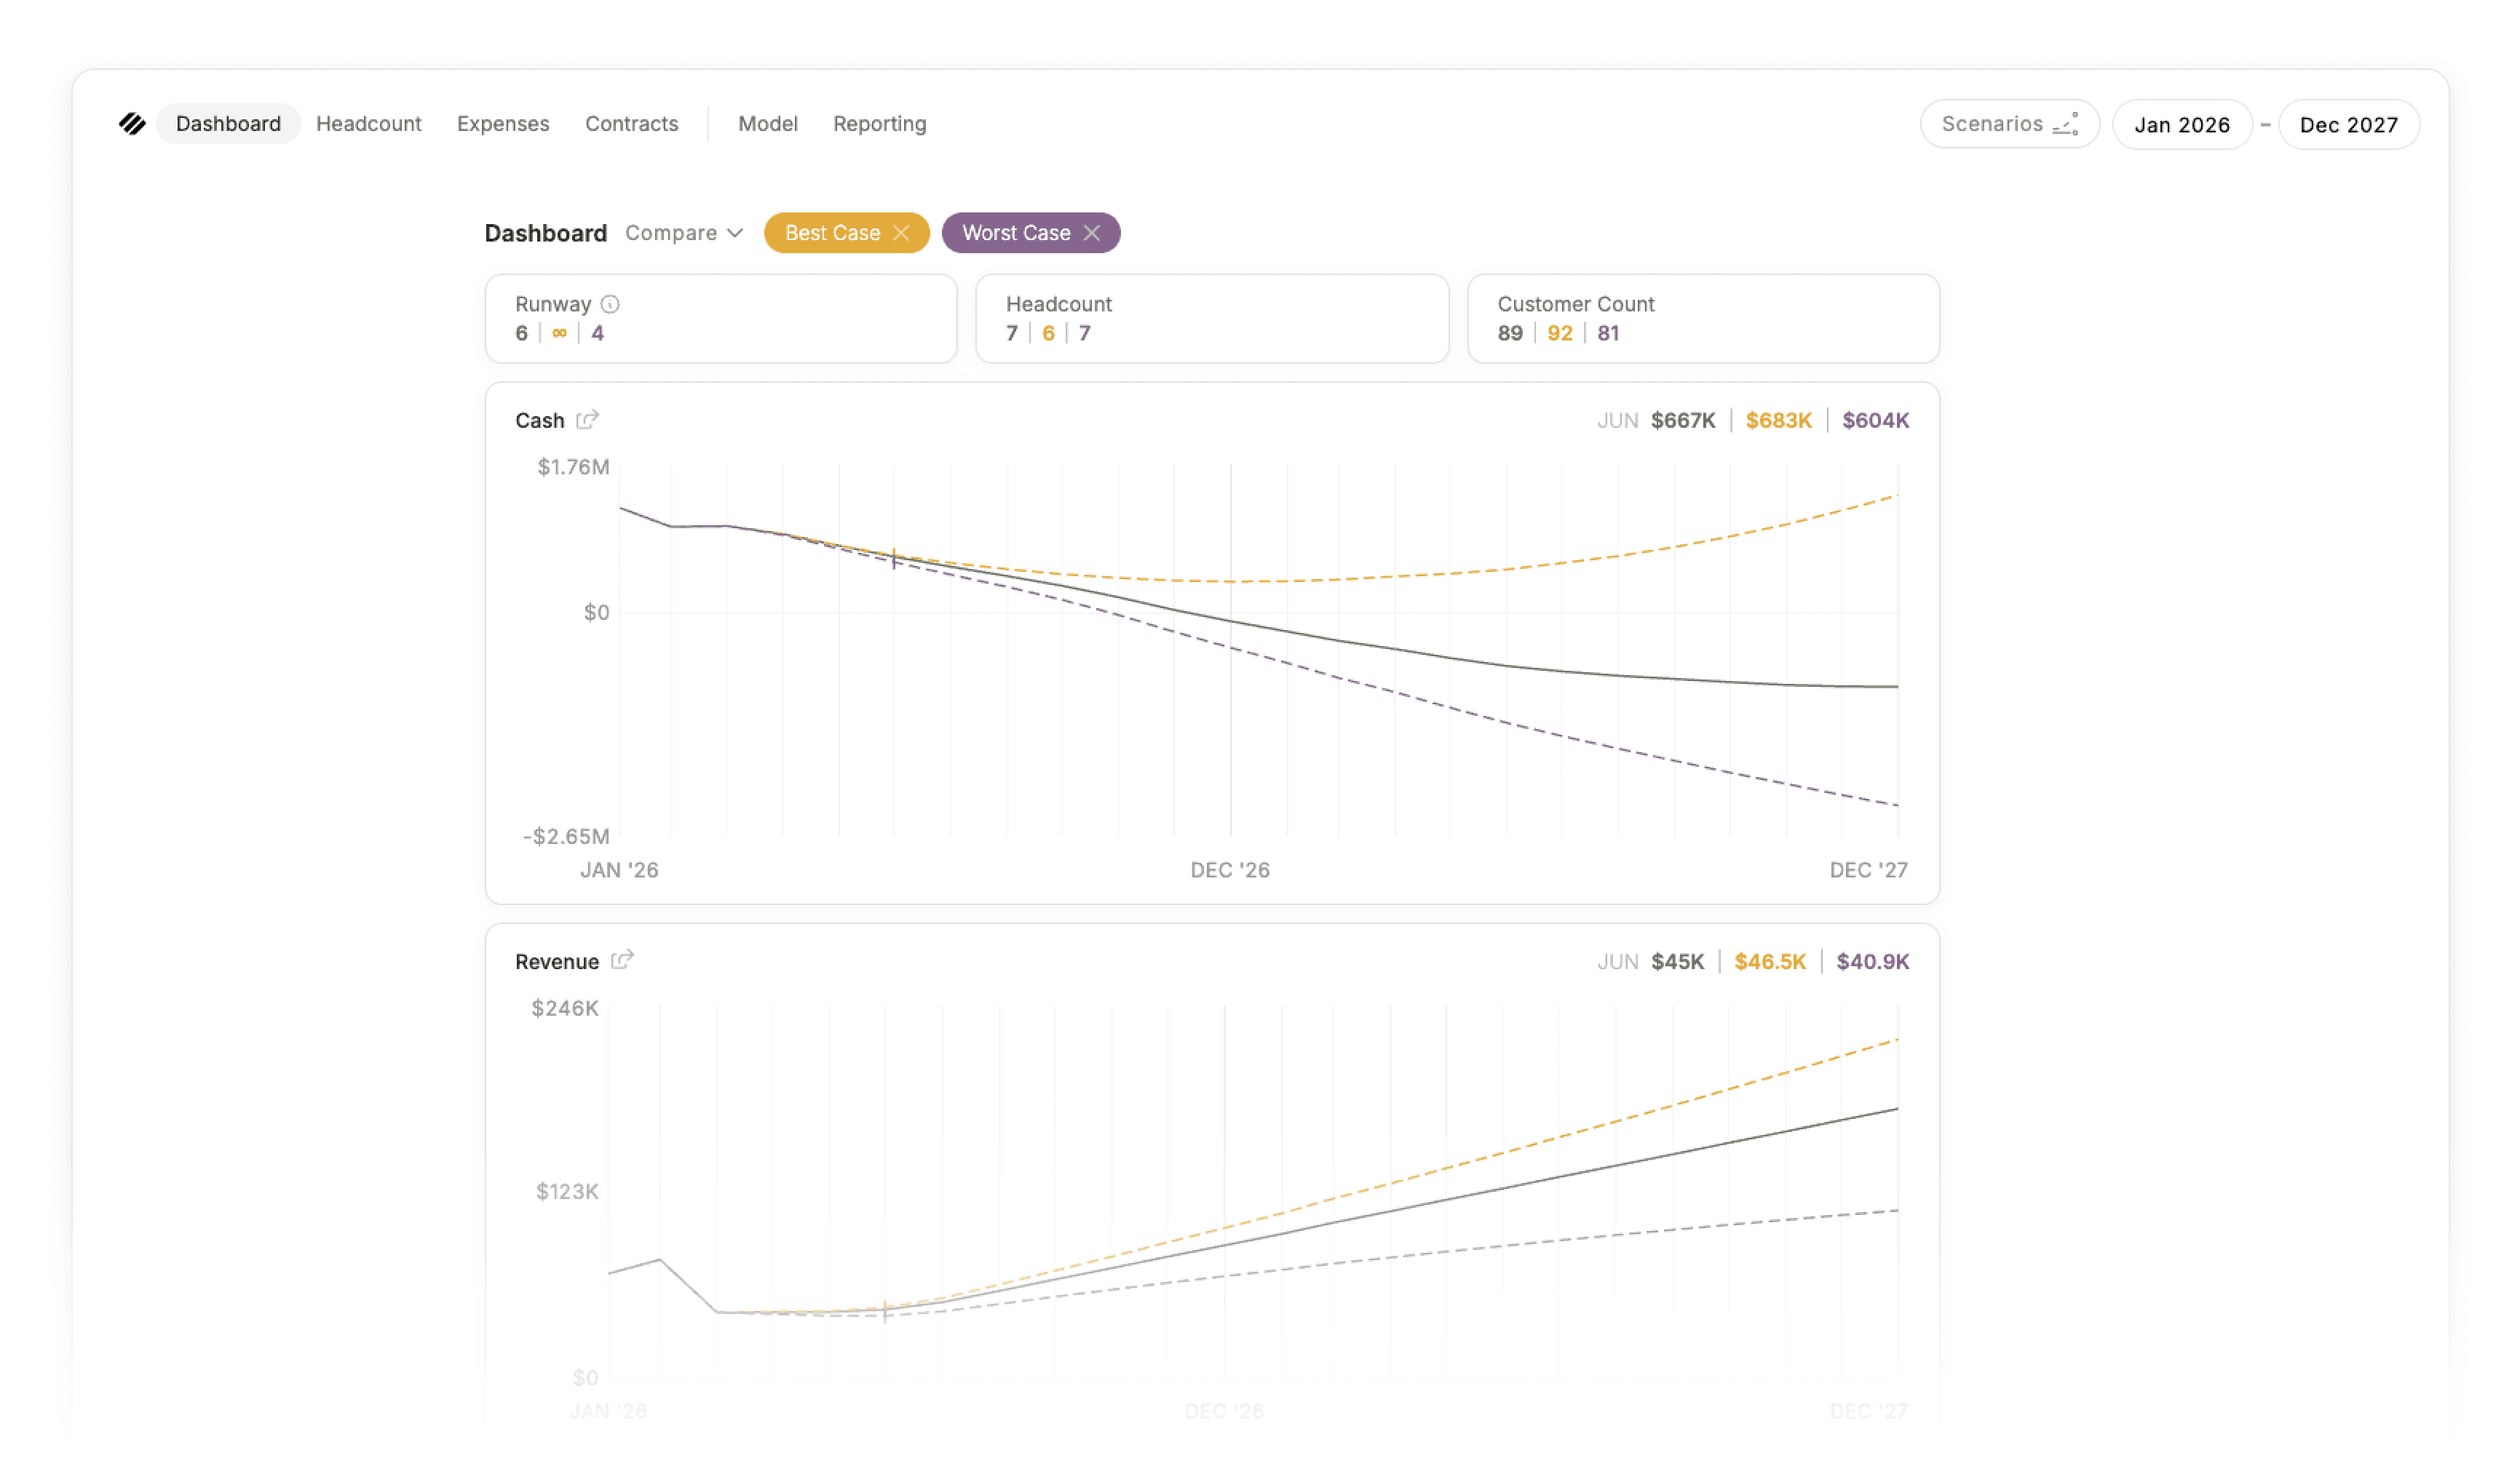Open Revenue chart export icon
This screenshot has height=1458, width=2520.
[622, 960]
